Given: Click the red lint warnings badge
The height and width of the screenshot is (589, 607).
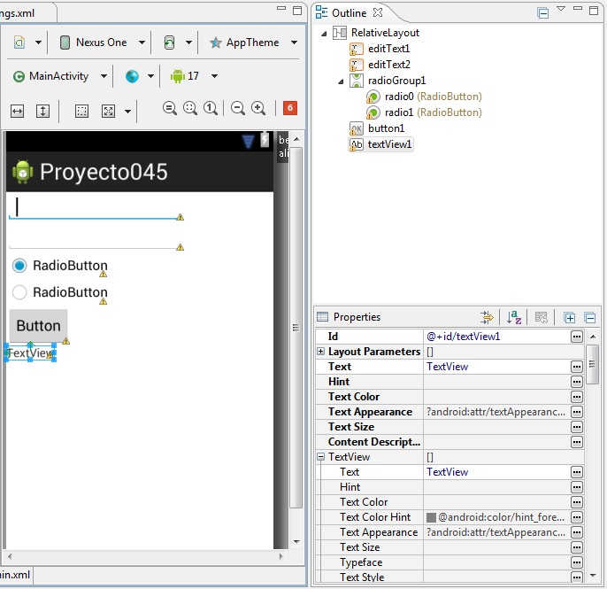Looking at the screenshot, I should click(x=290, y=108).
